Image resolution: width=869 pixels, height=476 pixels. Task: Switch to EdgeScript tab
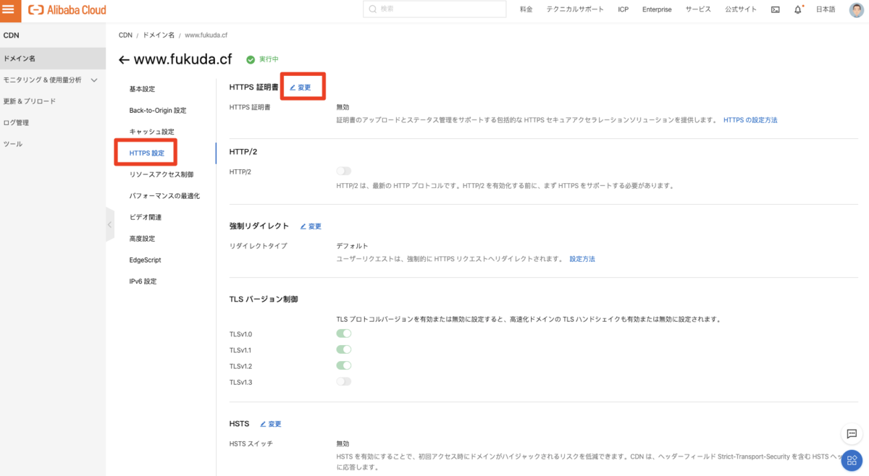145,260
